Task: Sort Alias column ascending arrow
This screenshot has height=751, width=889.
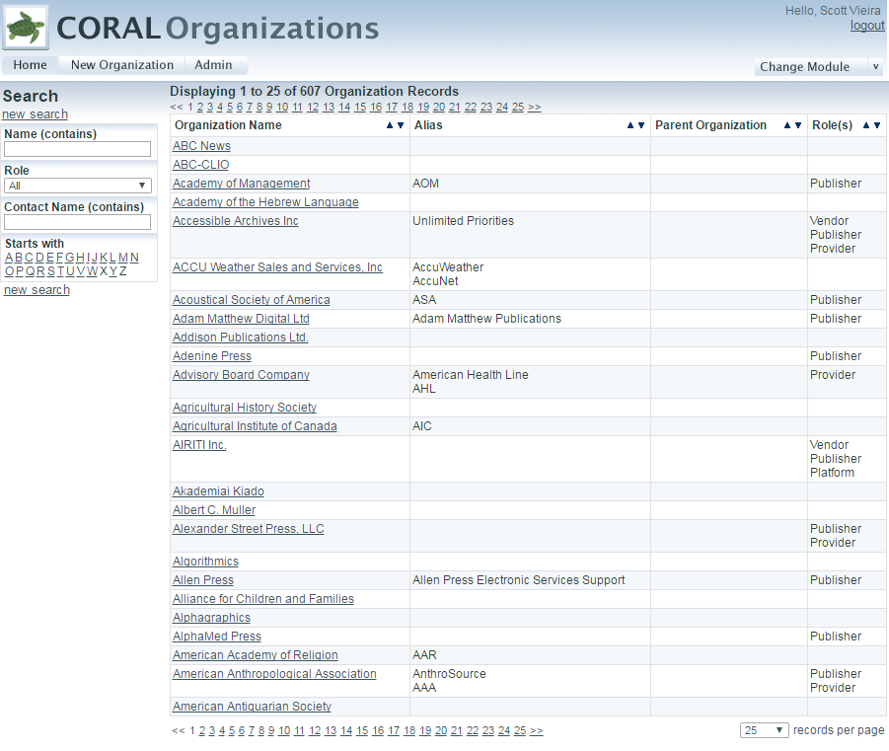Action: (630, 125)
